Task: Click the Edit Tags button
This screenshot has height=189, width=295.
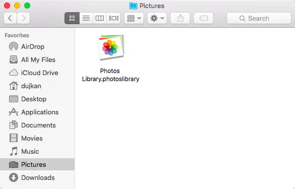Action: pyautogui.click(x=203, y=18)
